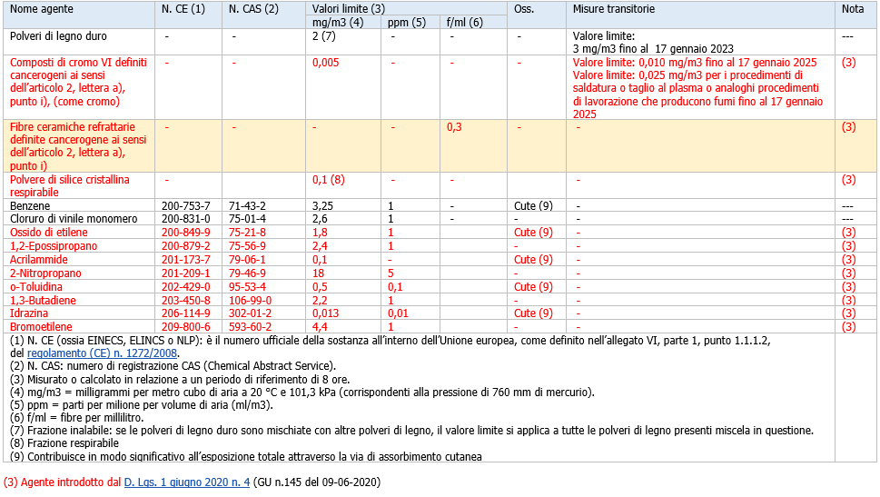Select the '0,013' Idrazina limit value
The height and width of the screenshot is (497, 880).
pos(325,313)
